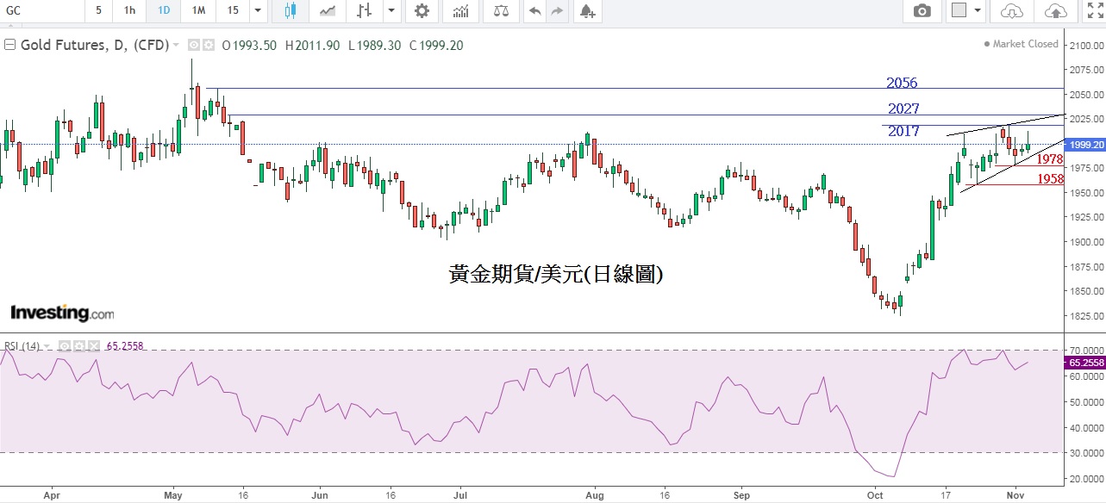Toggle Gold Futures series visibility eye
The image size is (1106, 503).
194,45
